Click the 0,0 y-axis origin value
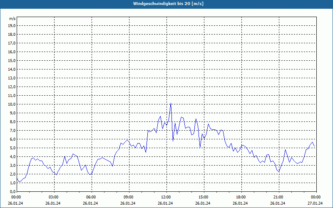 click(13, 191)
